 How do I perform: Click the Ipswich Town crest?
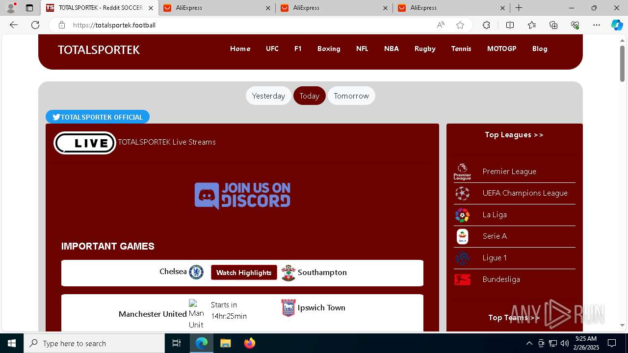(288, 308)
